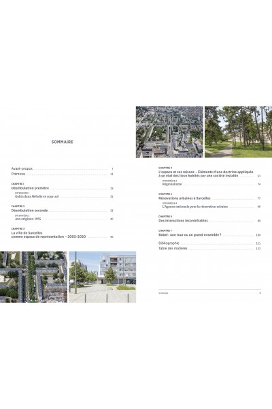Open the Avant-propos entry

pyautogui.click(x=62, y=169)
